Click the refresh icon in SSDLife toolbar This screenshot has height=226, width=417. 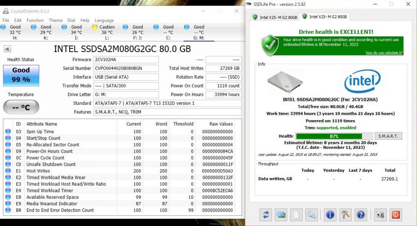pyautogui.click(x=266, y=215)
